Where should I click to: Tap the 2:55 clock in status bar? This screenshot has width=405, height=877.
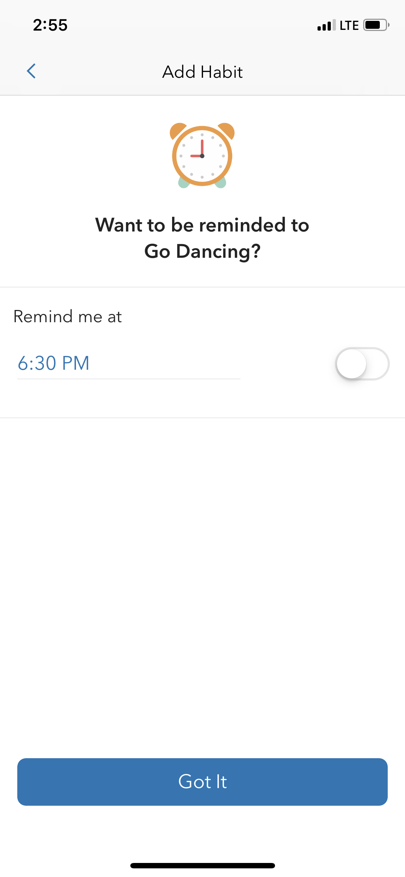pos(50,25)
